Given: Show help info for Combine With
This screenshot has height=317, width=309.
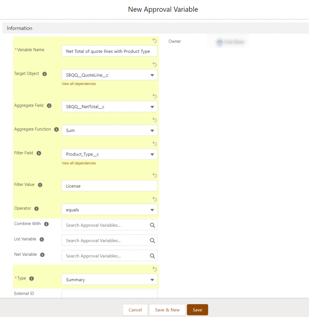Looking at the screenshot, I should tap(47, 224).
